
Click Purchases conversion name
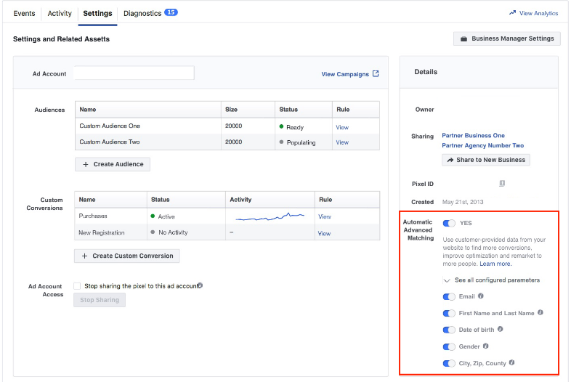93,216
